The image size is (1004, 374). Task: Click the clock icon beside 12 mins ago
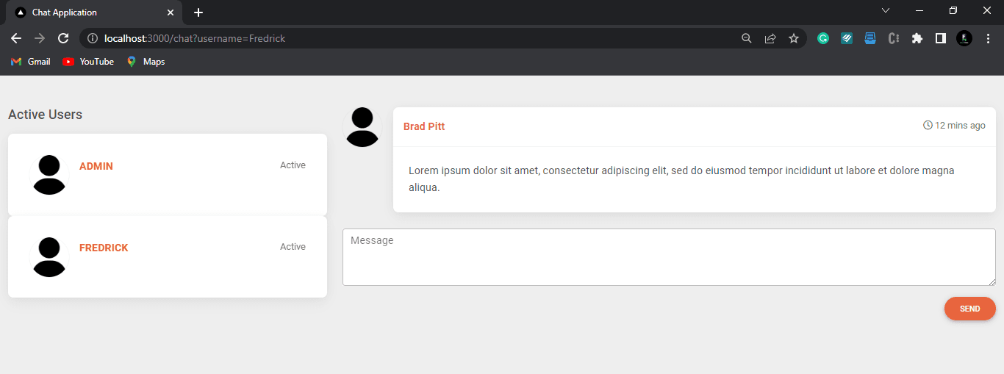point(928,126)
